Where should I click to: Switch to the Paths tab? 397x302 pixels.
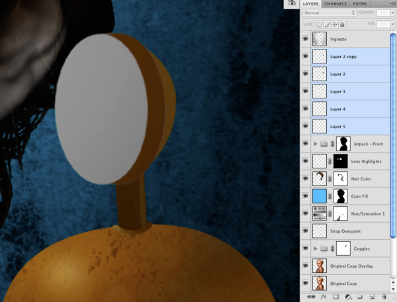(x=360, y=4)
